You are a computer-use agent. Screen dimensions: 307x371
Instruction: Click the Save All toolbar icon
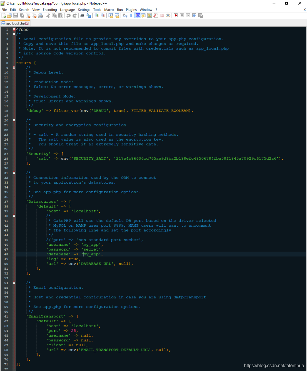(22, 15)
